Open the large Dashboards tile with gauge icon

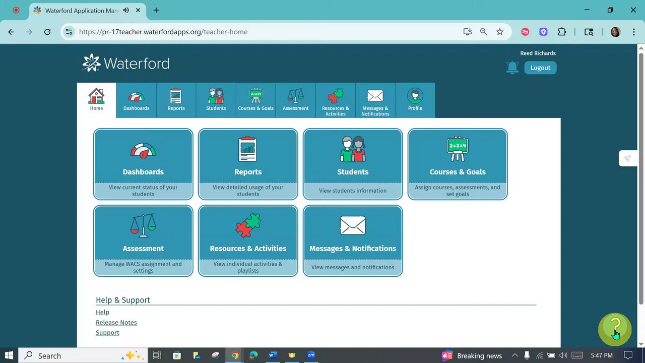click(143, 164)
